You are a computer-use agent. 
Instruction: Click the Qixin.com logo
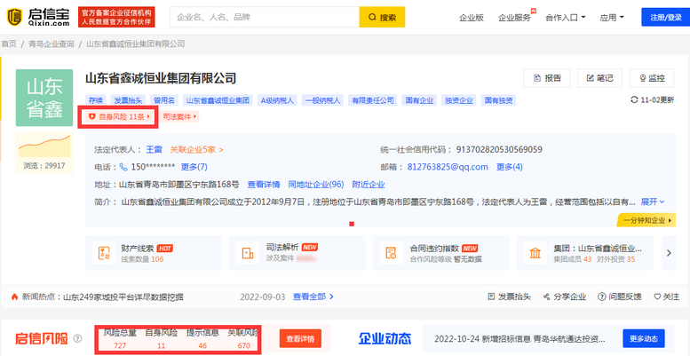(38, 17)
